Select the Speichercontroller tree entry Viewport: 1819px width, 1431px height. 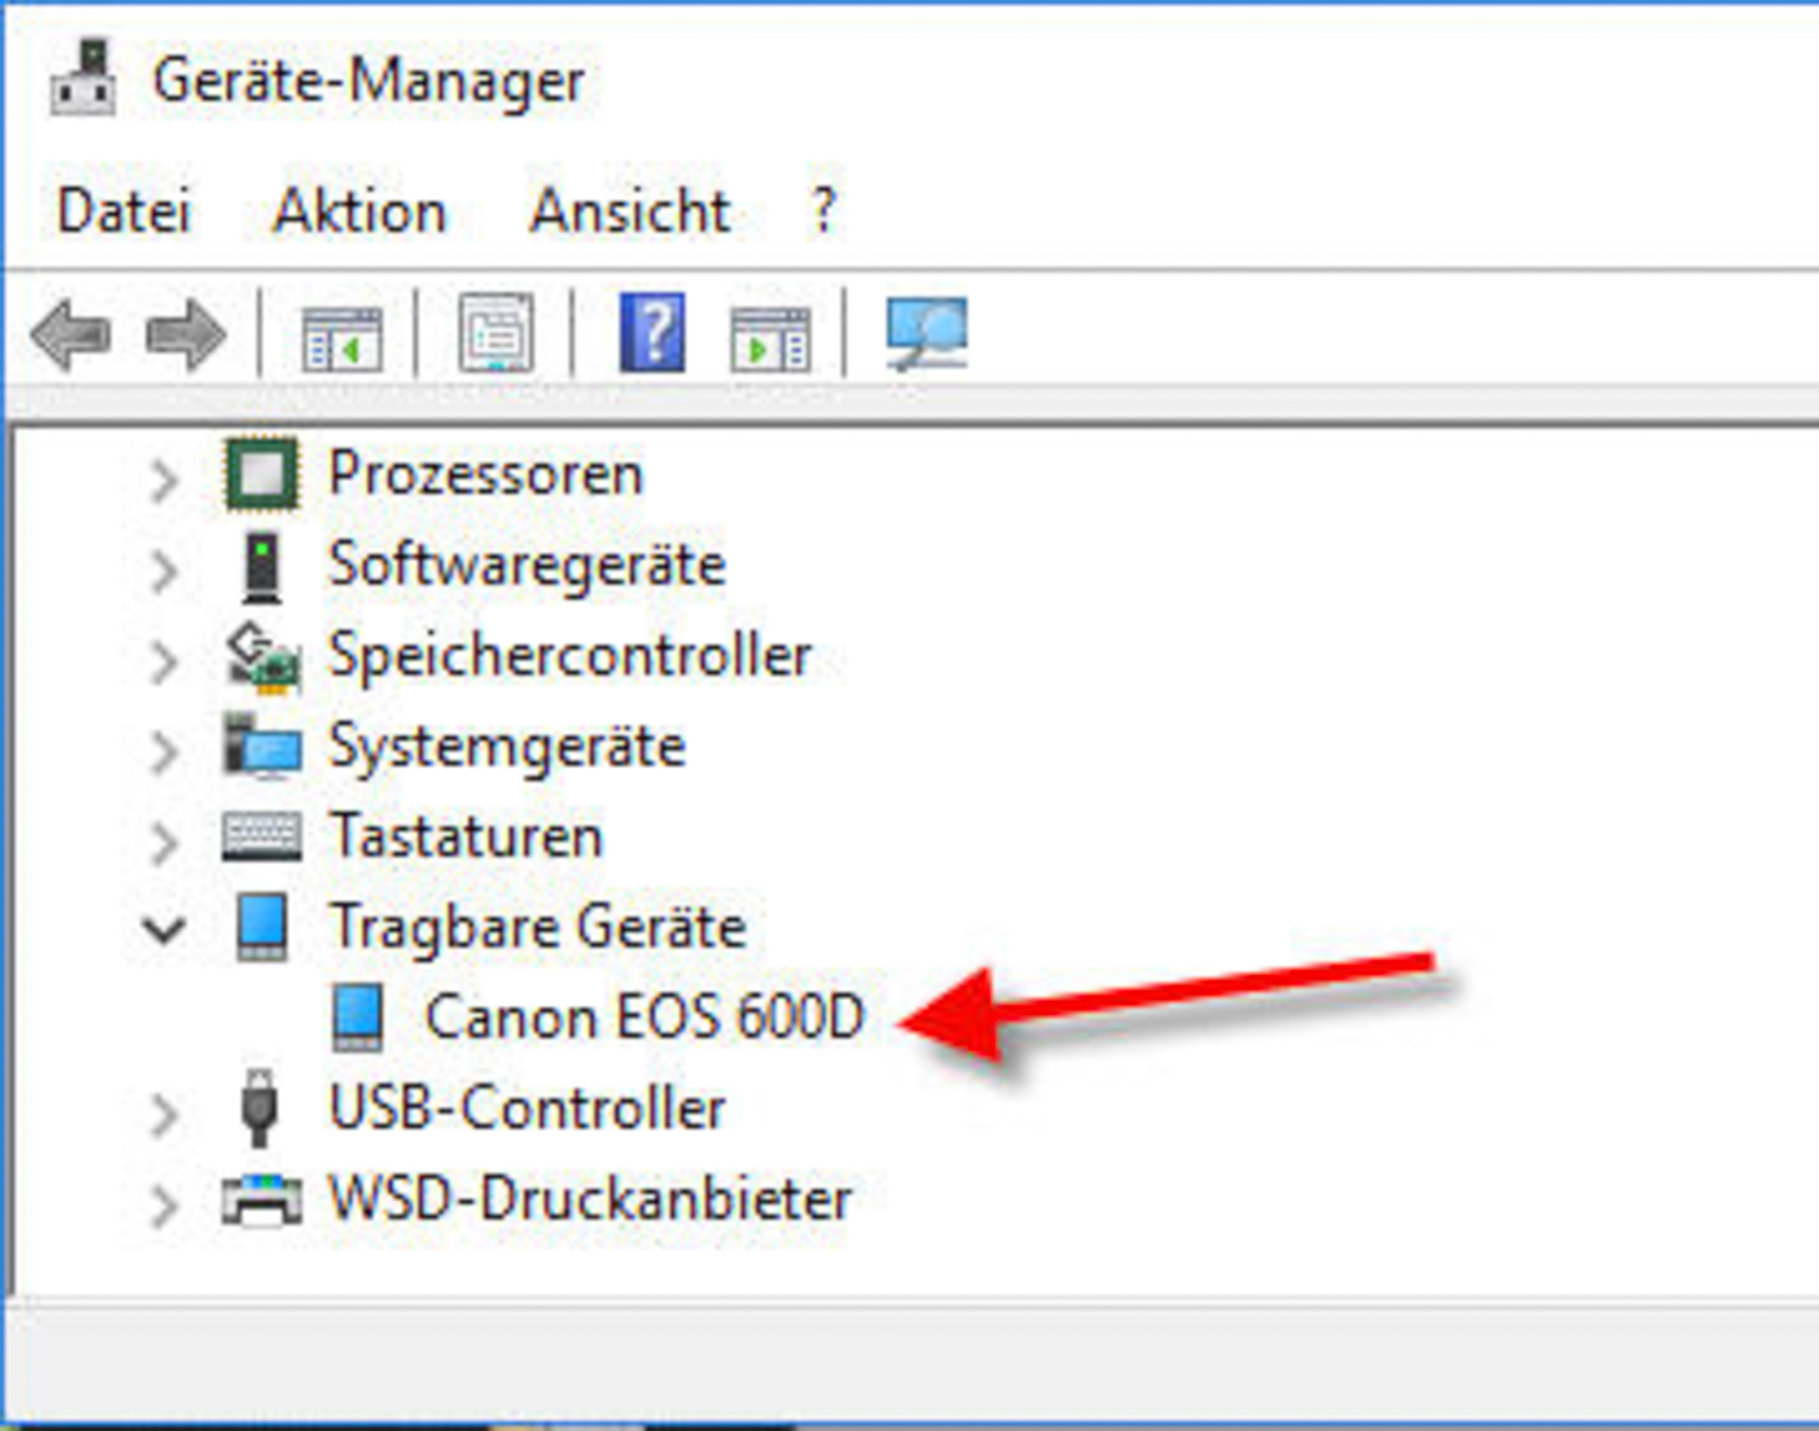[569, 656]
